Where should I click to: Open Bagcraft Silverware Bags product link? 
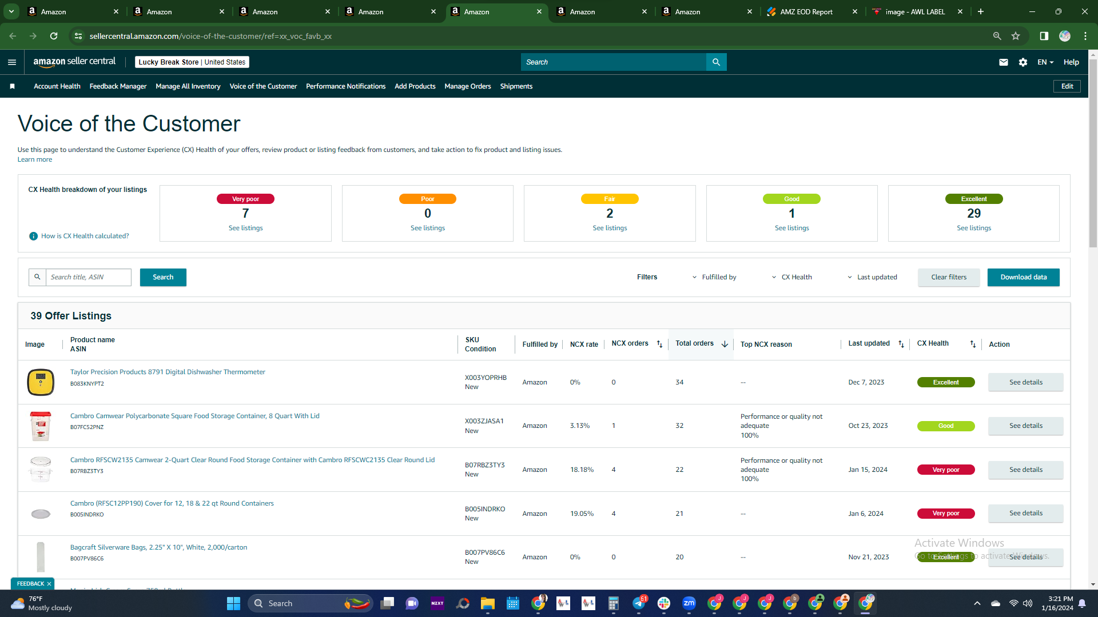point(159,547)
